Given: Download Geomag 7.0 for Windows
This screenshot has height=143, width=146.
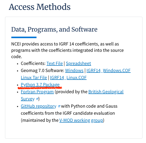Looking at the screenshot, I should pos(74,70).
